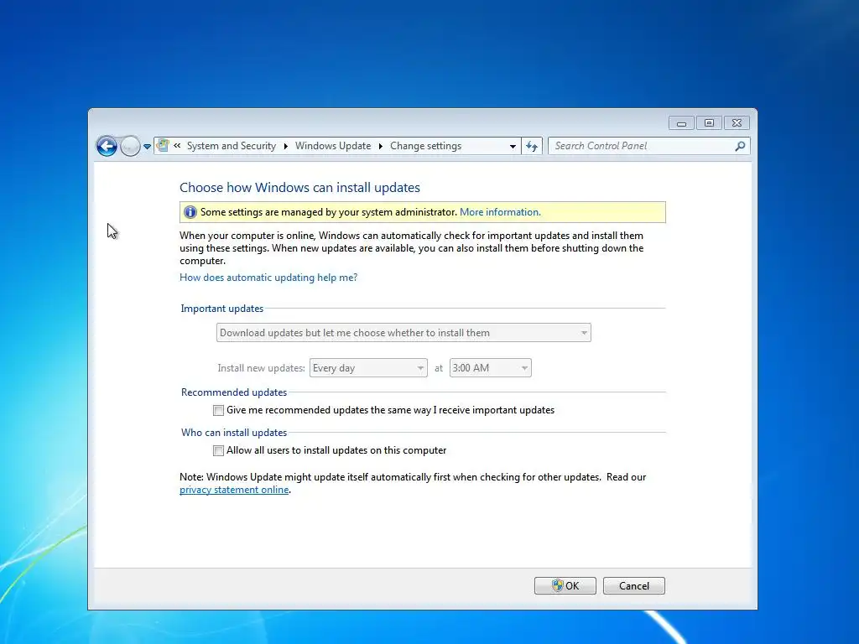Click the Who can install updates label
The width and height of the screenshot is (859, 644).
(234, 433)
